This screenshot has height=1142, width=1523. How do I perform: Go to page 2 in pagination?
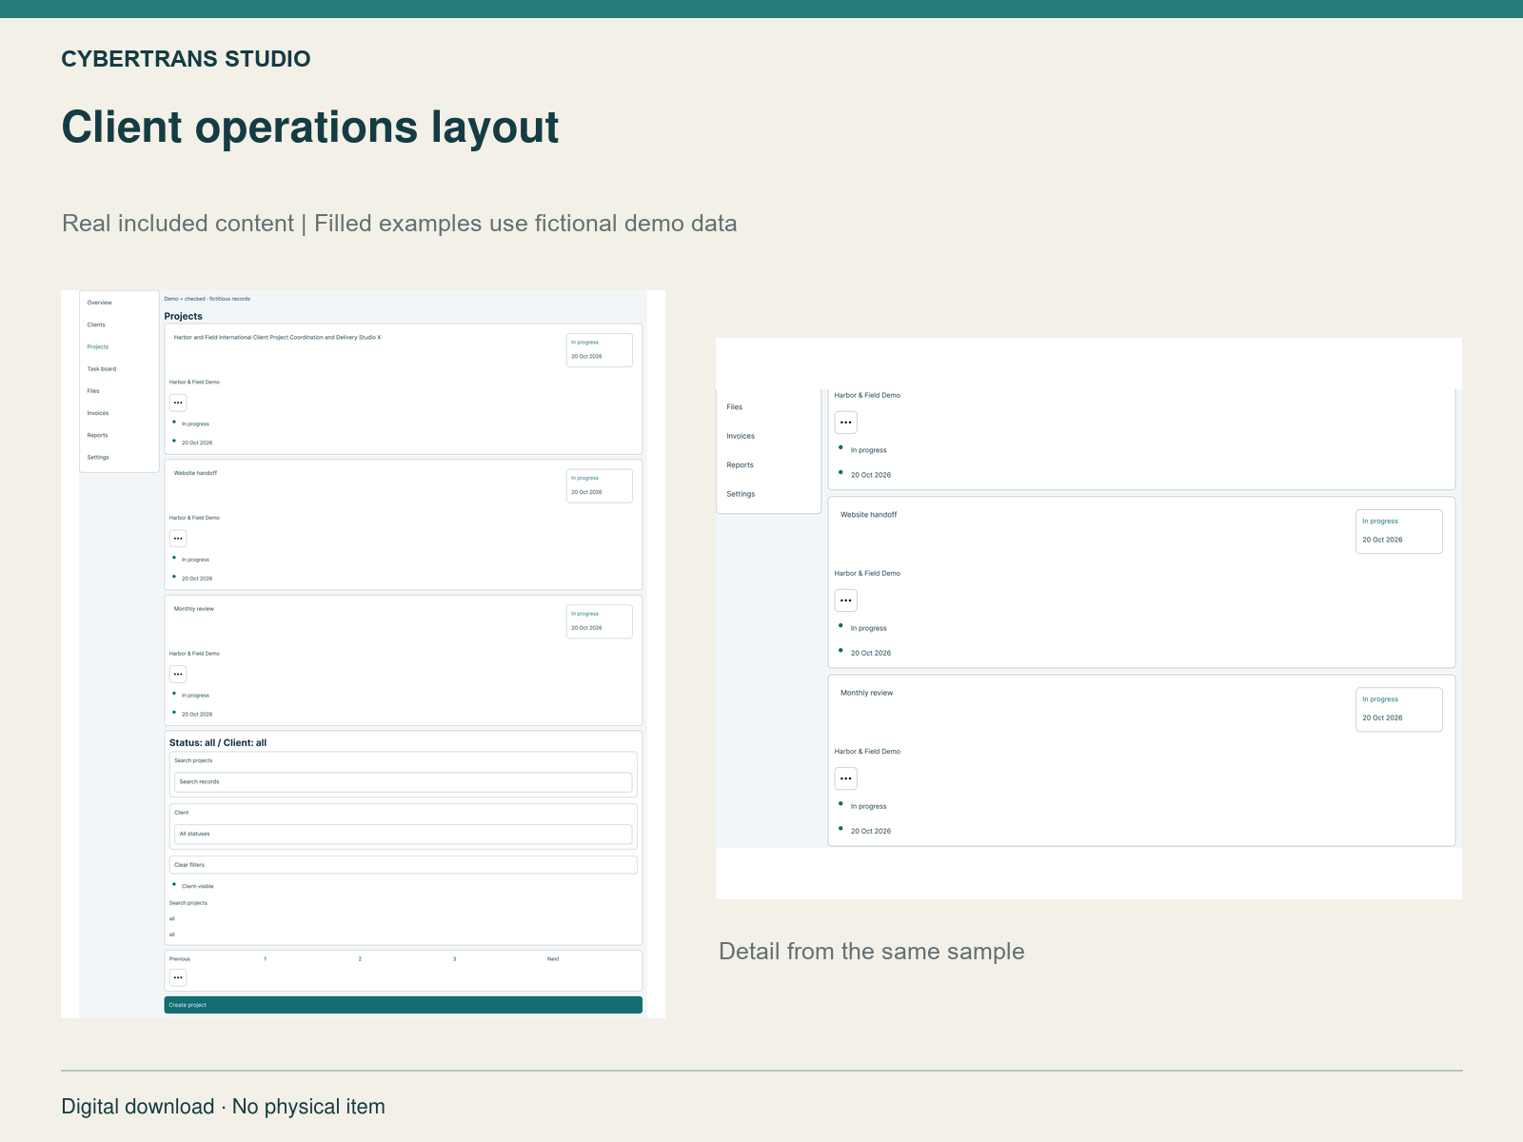(360, 959)
